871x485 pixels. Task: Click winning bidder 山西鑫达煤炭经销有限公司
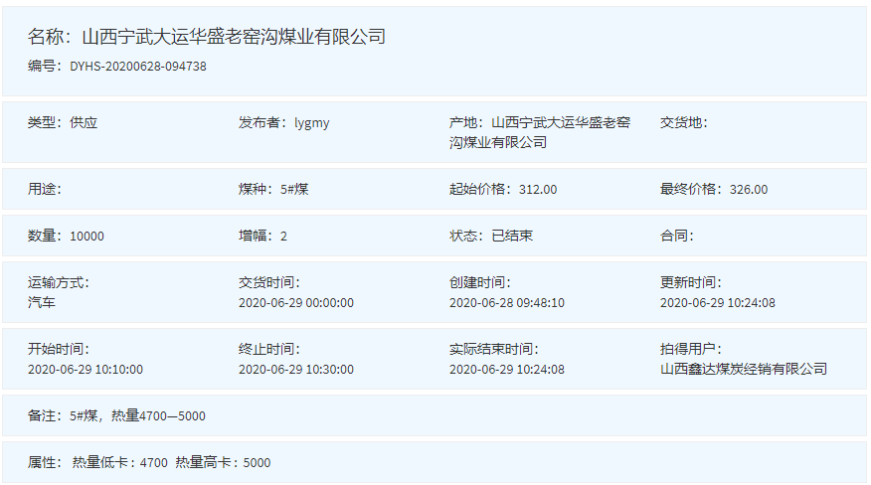[743, 369]
